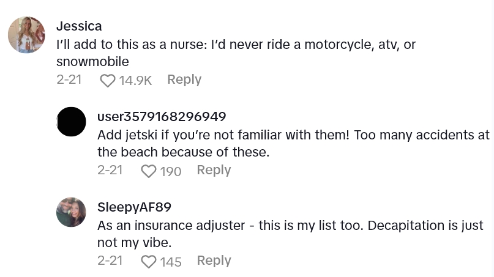Viewport: 494px width, 277px height.
Task: Click the 14.9K like count
Action: tap(135, 80)
